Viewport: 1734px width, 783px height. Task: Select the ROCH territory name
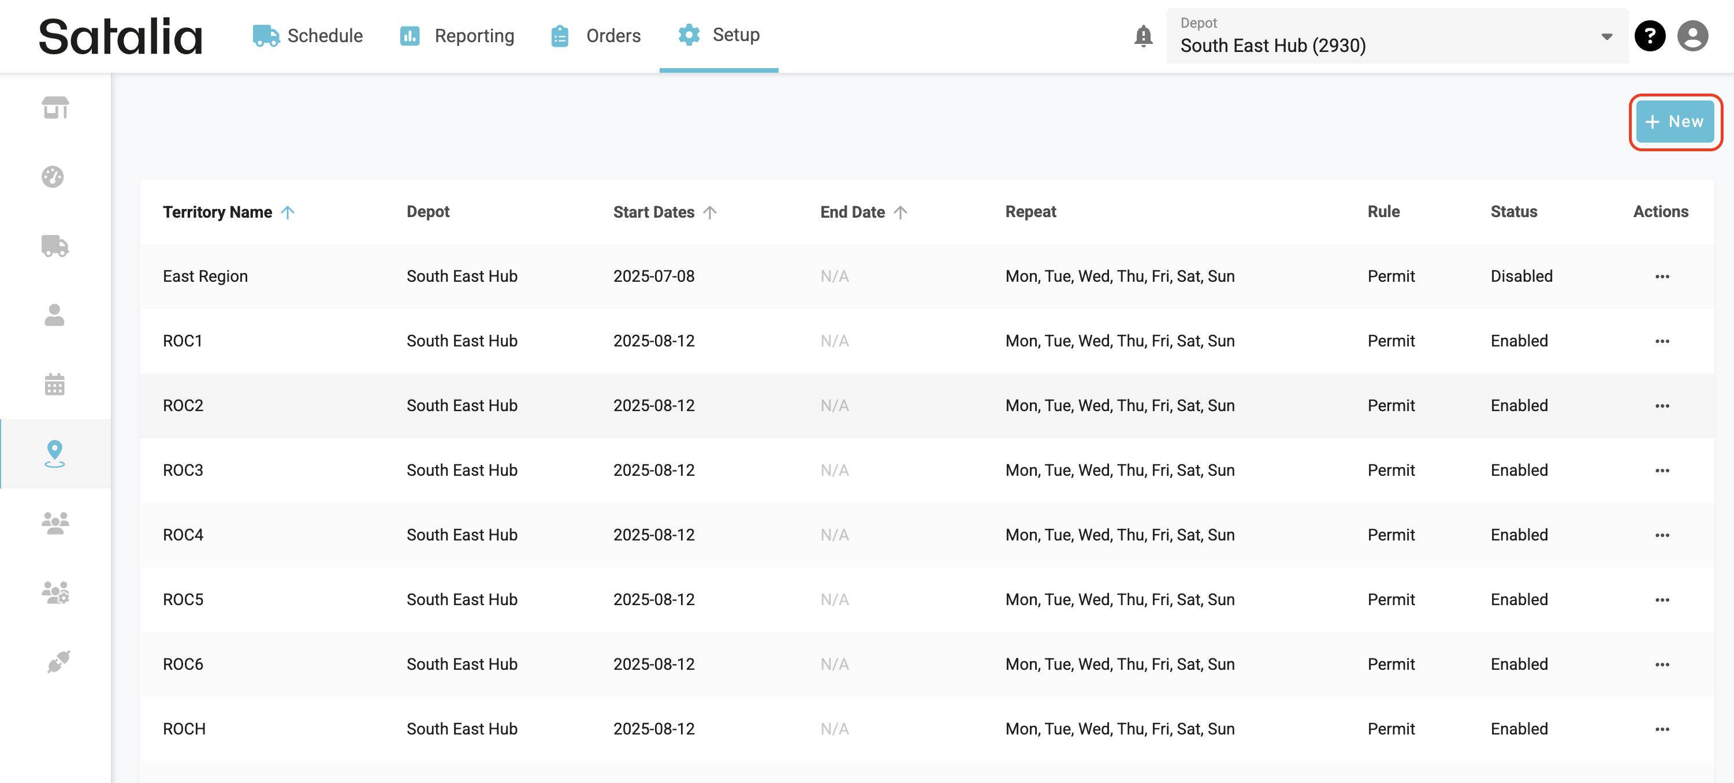(x=184, y=729)
